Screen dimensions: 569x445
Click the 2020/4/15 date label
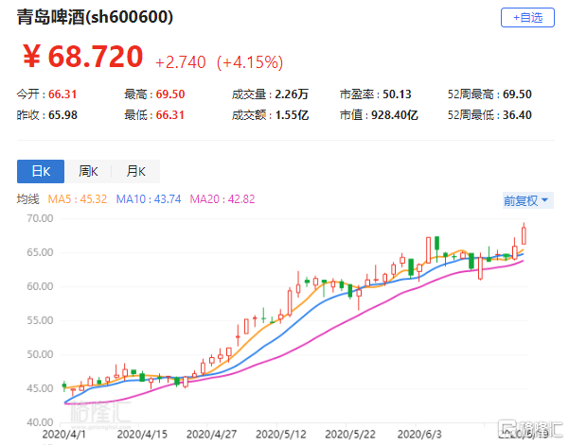(x=142, y=435)
